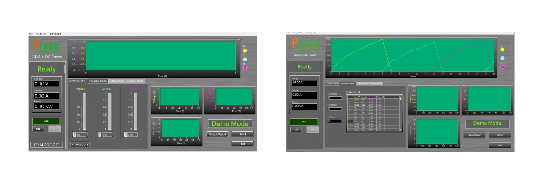This screenshot has height=184, width=543.
Task: Toggle CP MODE OFF button under Voltage slider
Action: click(80, 144)
